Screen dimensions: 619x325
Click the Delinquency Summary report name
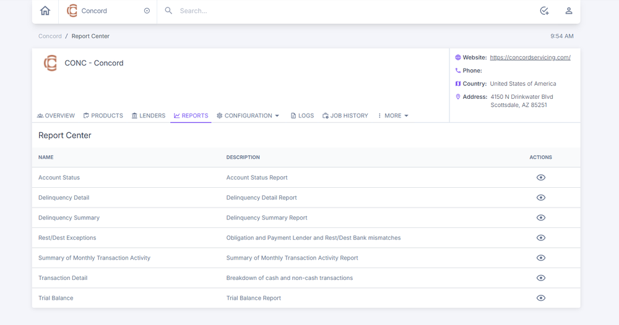[69, 217]
